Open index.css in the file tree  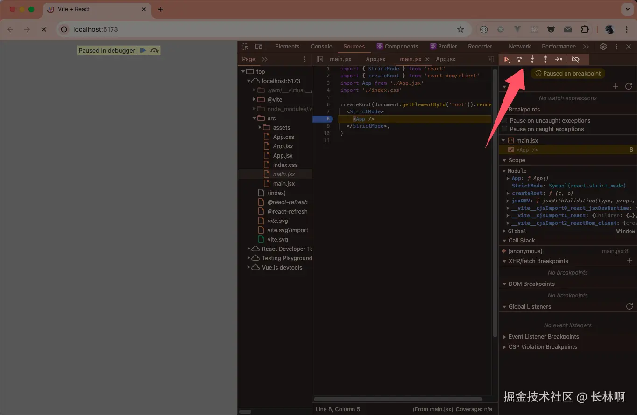pos(285,165)
